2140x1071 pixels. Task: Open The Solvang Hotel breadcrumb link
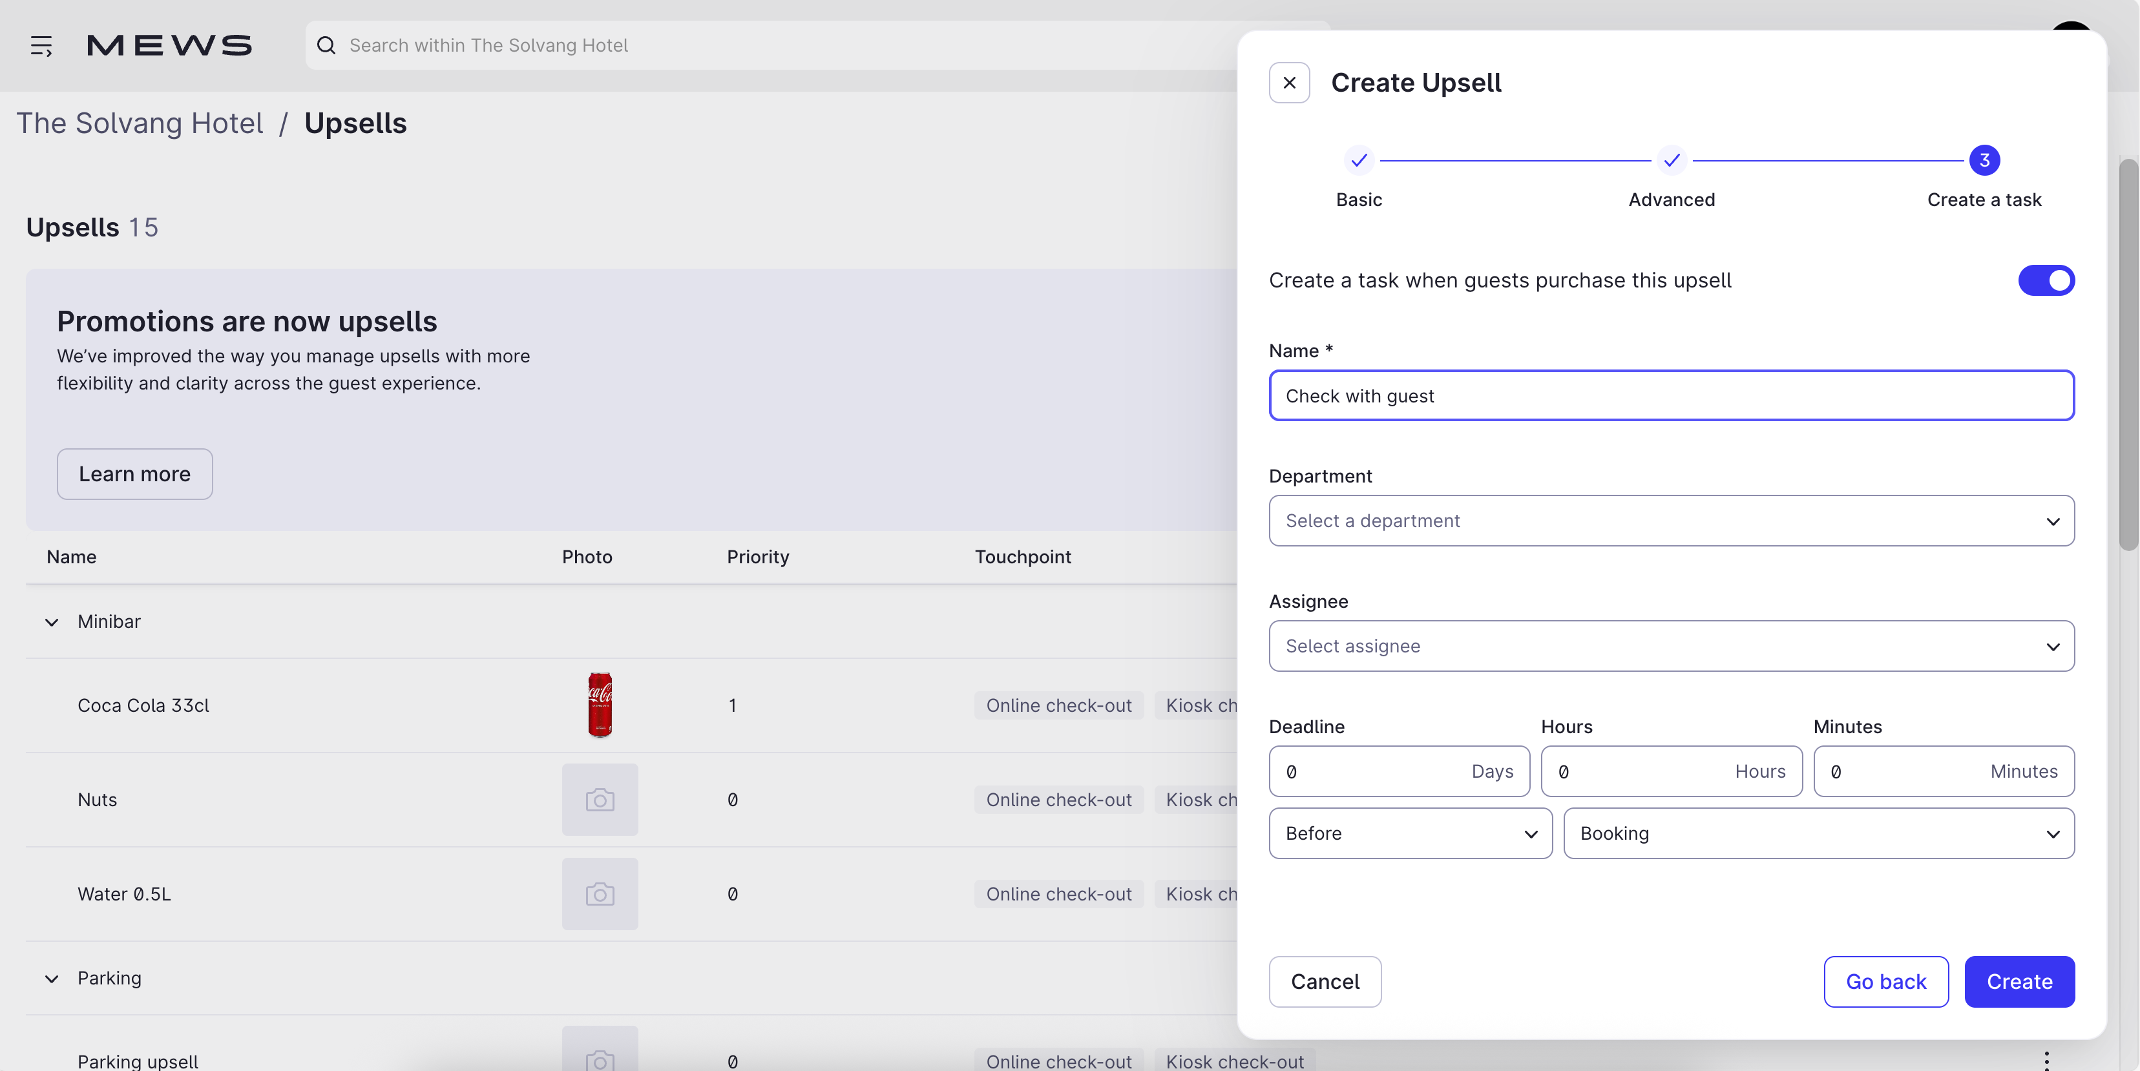click(x=140, y=124)
